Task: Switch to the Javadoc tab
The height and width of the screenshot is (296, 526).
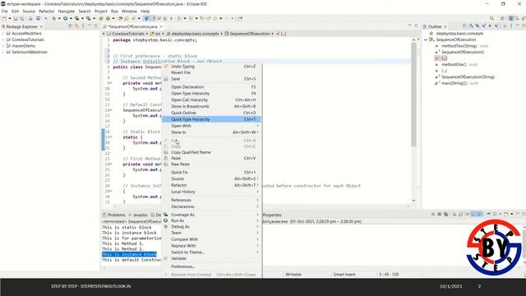Action: click(138, 215)
